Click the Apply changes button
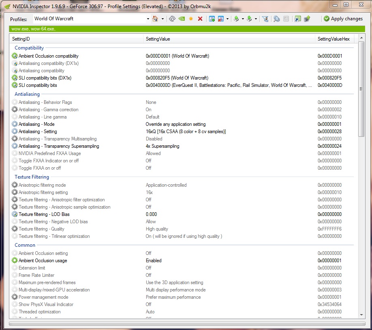This screenshot has width=372, height=330. point(343,19)
